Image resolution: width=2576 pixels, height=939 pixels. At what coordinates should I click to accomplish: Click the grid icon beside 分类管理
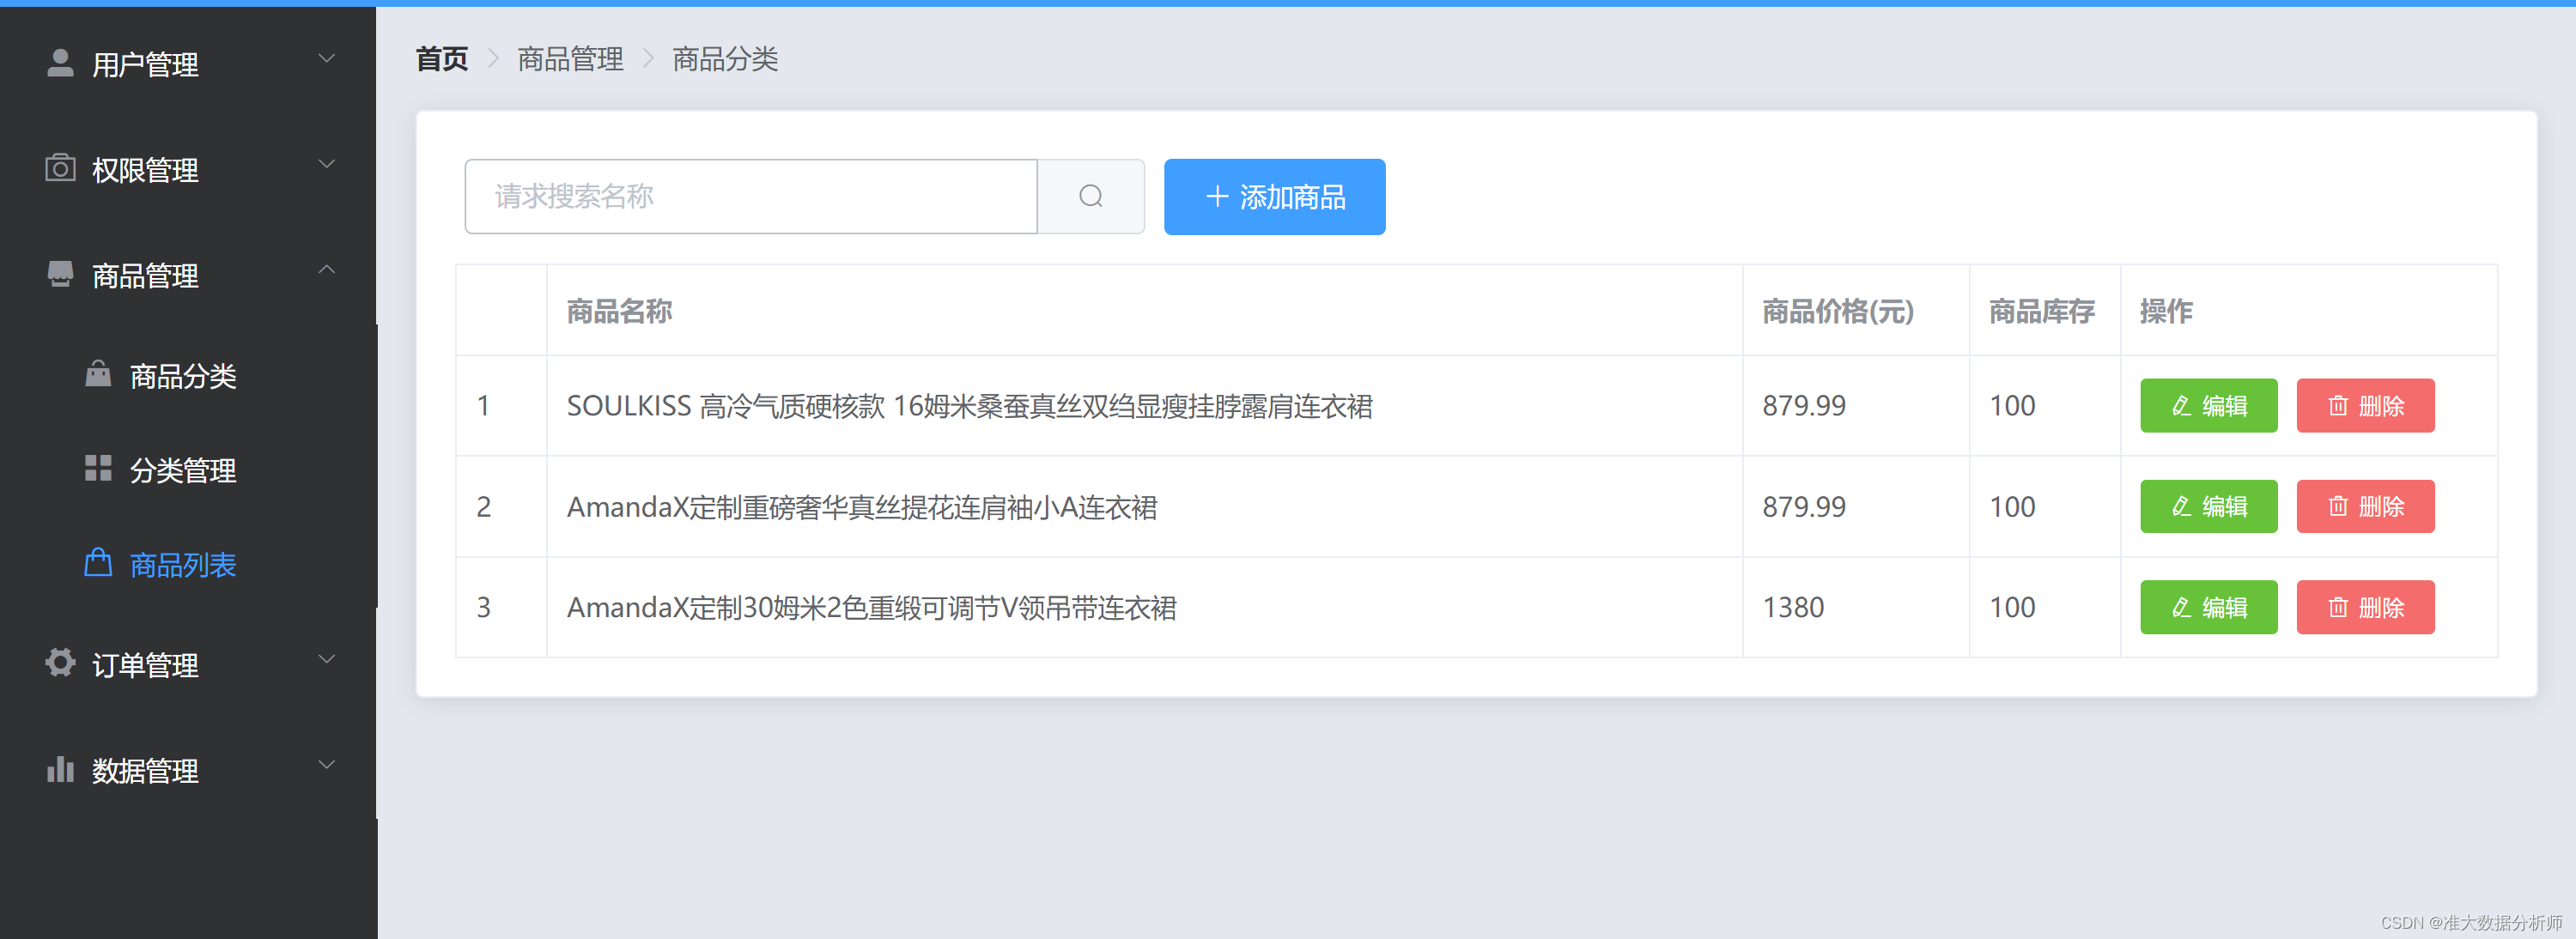coord(98,468)
